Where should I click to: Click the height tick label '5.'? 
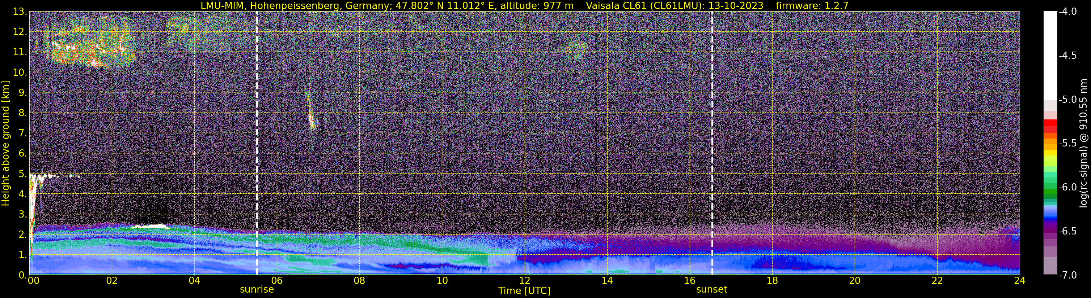click(x=23, y=174)
